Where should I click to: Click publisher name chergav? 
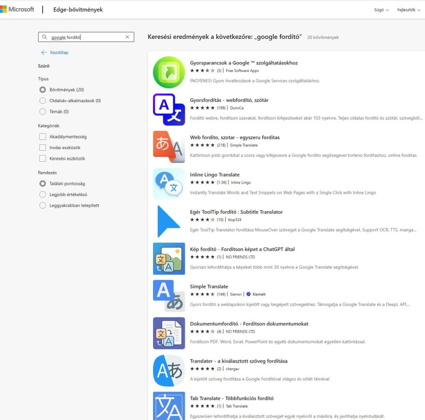(x=233, y=369)
